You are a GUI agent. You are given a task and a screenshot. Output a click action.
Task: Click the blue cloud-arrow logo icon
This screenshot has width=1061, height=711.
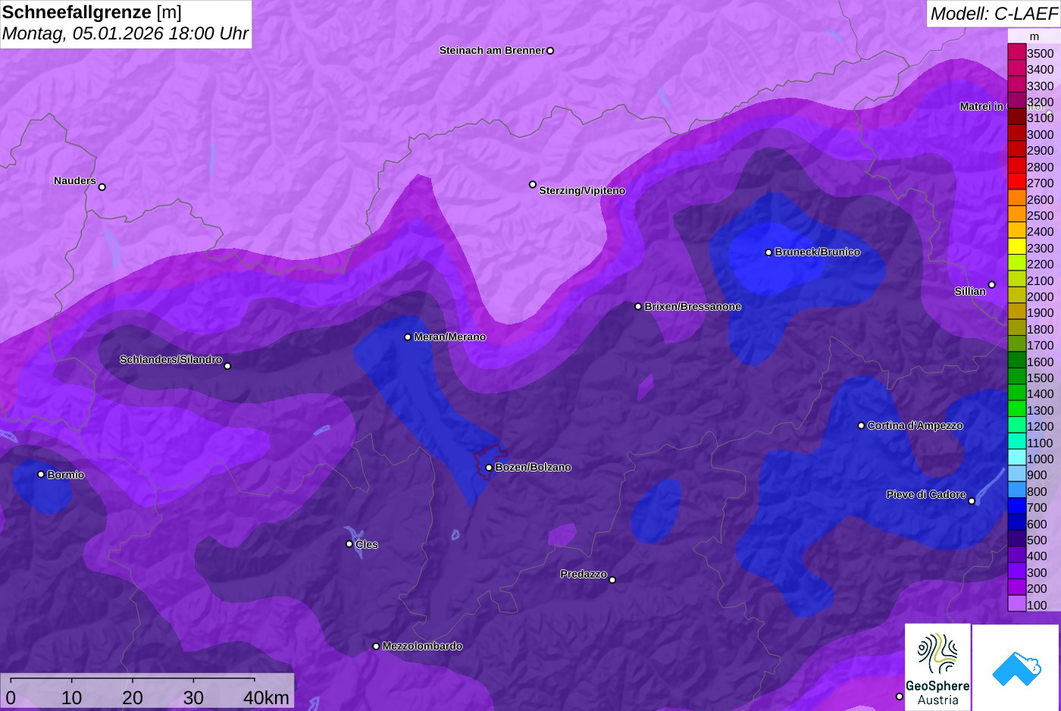pos(1016,667)
